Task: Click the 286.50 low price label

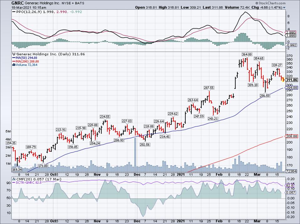Action: pos(265,96)
